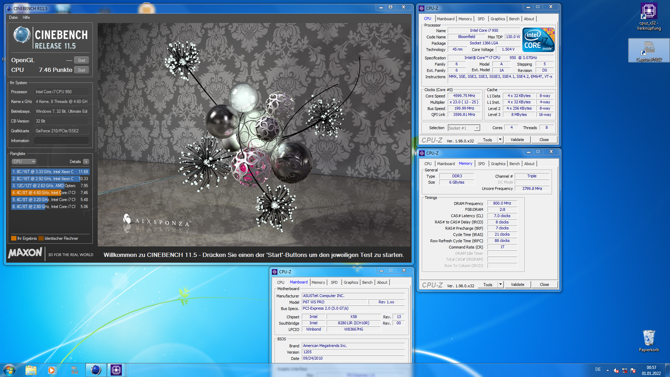
Task: Open Tools dropdown arrow in Memory CPU-Z
Action: pyautogui.click(x=500, y=284)
